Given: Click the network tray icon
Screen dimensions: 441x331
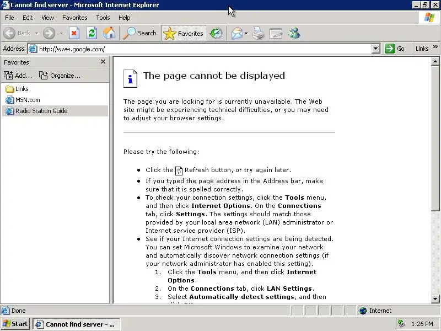Looking at the screenshot, I should [x=401, y=324].
